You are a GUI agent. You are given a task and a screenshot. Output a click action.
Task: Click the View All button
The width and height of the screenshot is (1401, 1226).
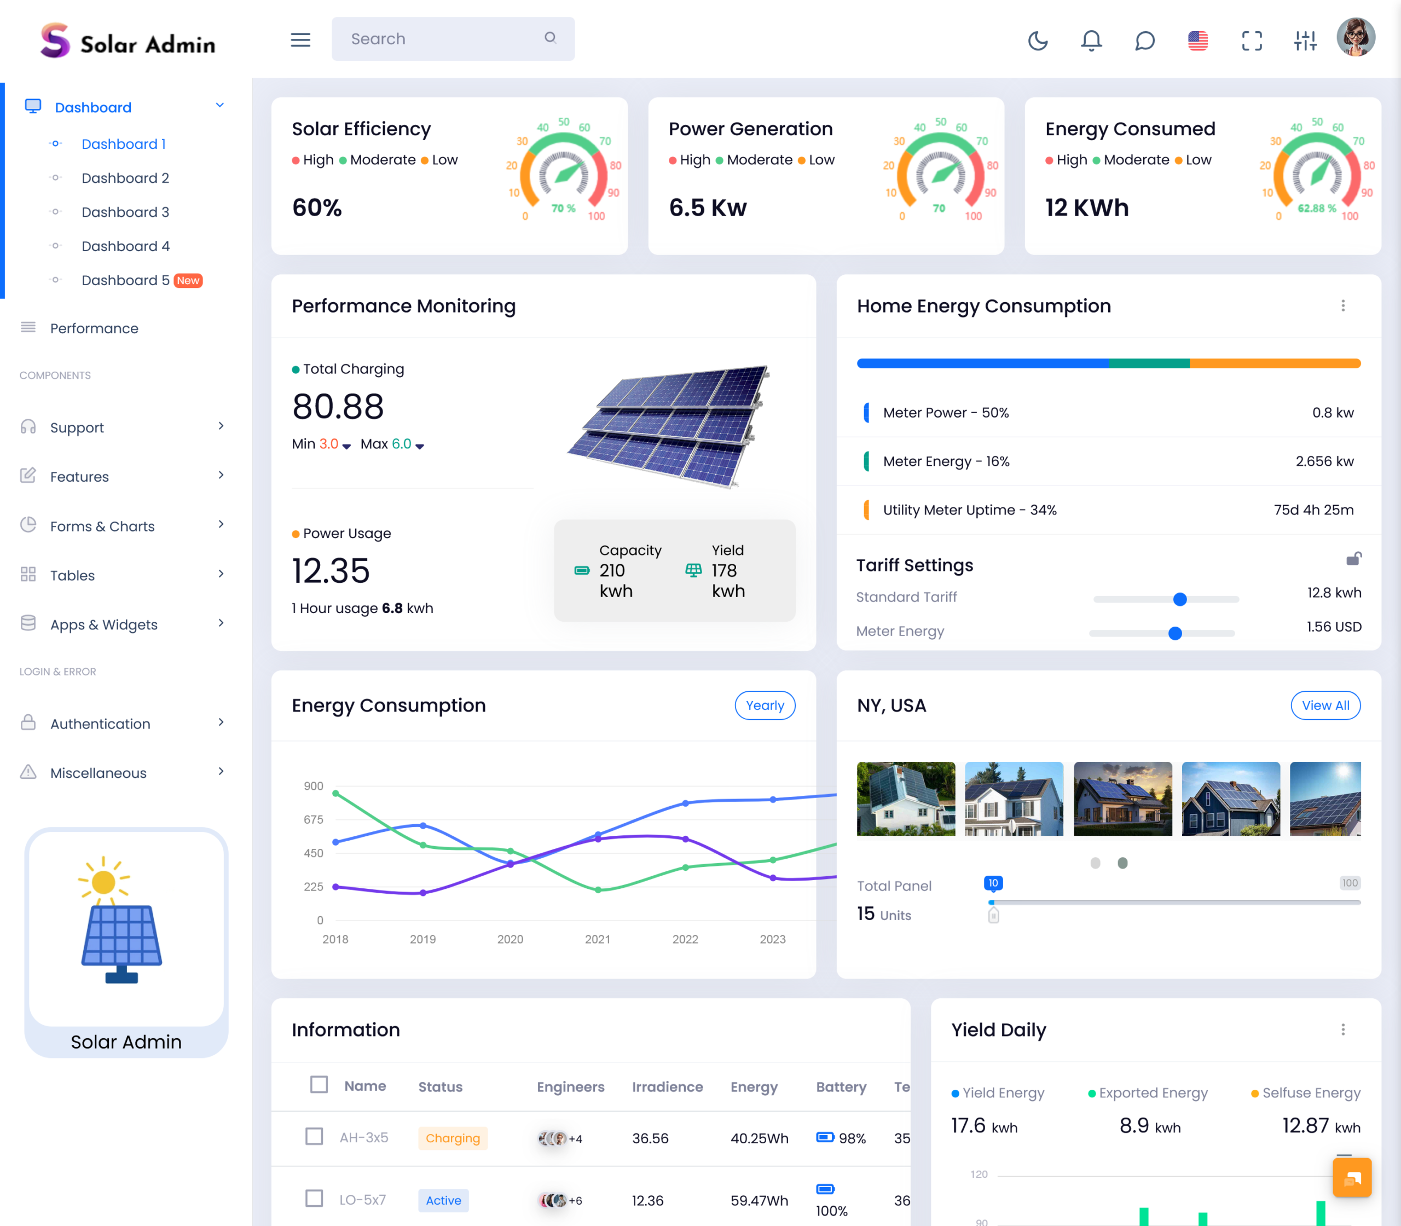(x=1325, y=705)
